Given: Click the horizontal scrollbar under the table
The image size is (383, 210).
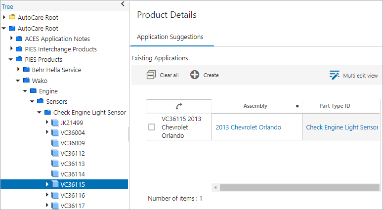Looking at the screenshot, I should [x=297, y=187].
